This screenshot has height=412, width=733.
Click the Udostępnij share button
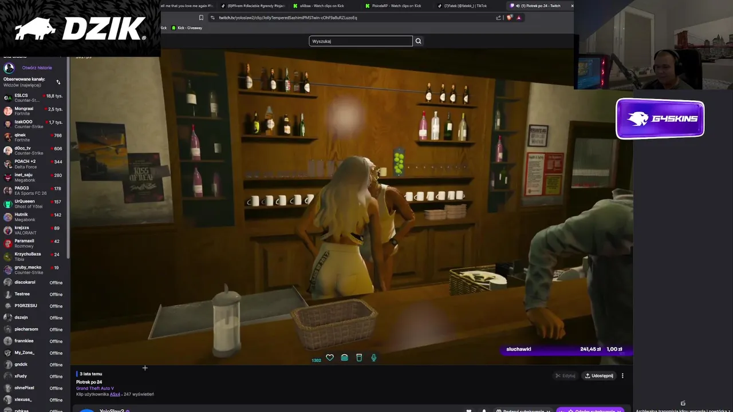599,376
